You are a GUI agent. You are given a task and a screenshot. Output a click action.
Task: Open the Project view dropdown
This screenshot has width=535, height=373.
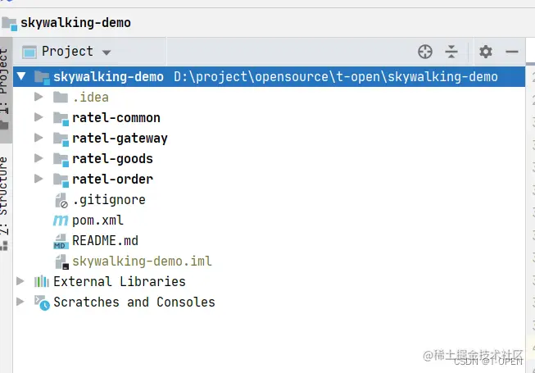(107, 52)
